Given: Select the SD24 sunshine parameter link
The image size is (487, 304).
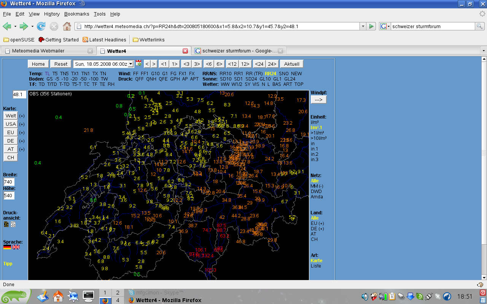Looking at the screenshot, I should (251, 79).
